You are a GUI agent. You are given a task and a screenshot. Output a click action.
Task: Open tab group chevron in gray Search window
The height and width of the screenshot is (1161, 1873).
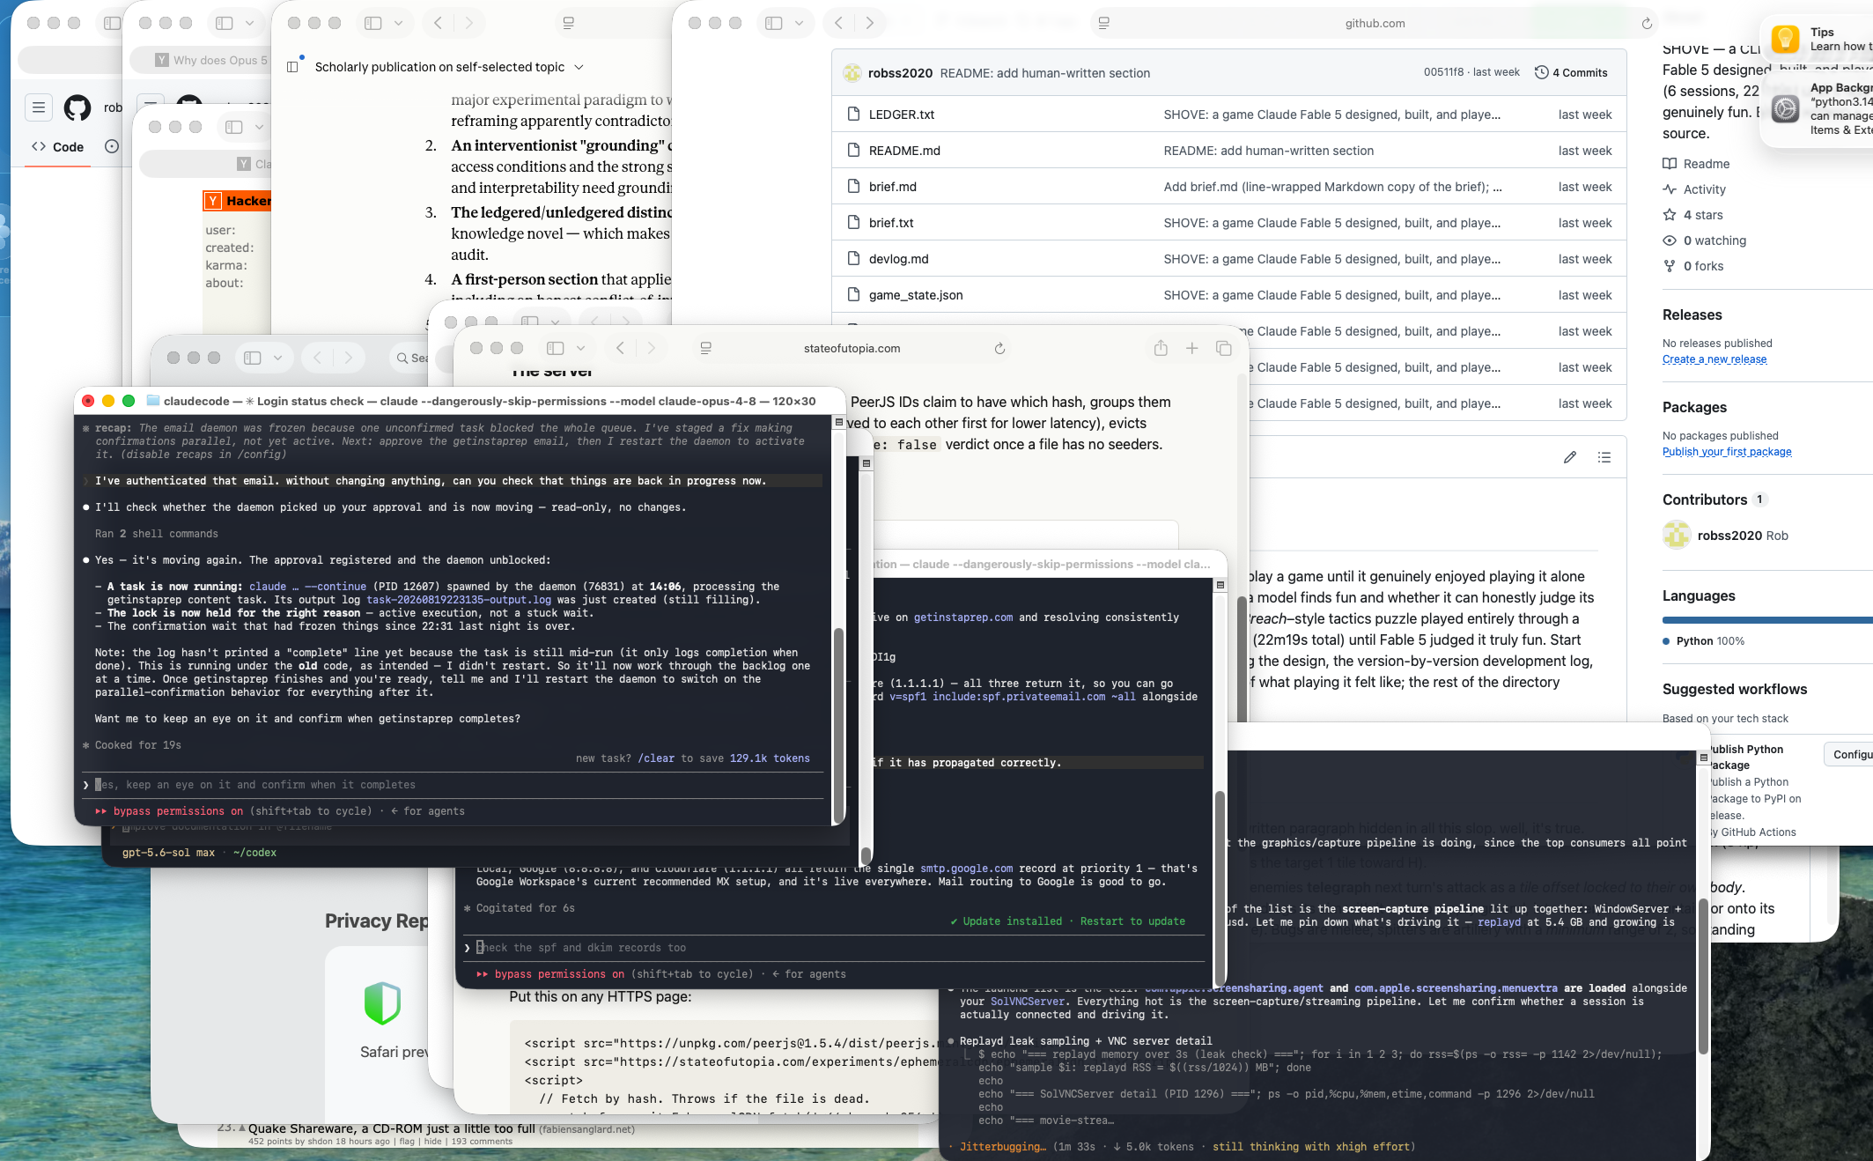[x=277, y=358]
